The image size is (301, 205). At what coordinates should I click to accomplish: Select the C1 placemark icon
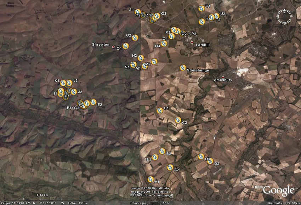click(160, 110)
